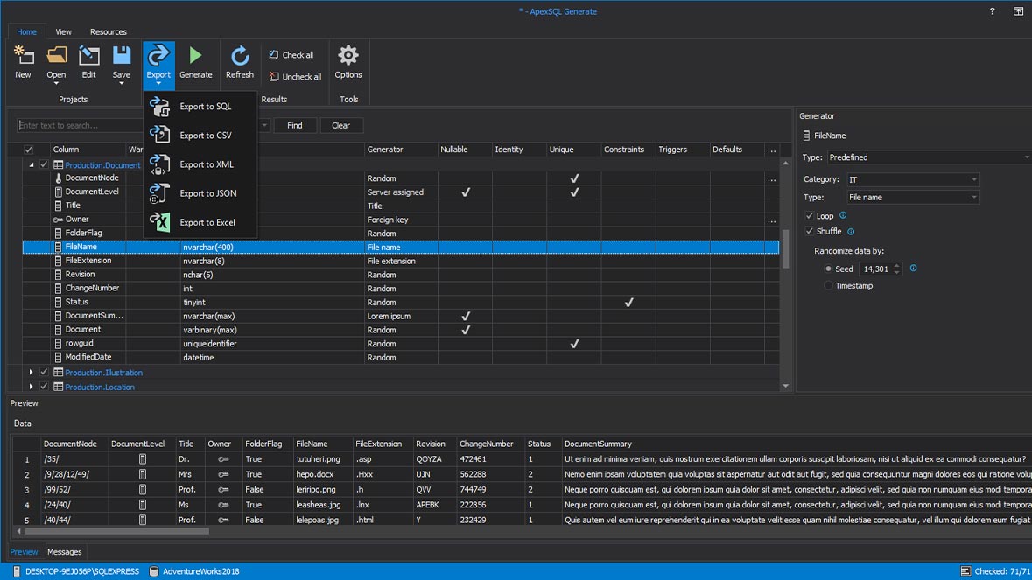This screenshot has height=580, width=1032.
Task: Click the Clear button
Action: [340, 125]
